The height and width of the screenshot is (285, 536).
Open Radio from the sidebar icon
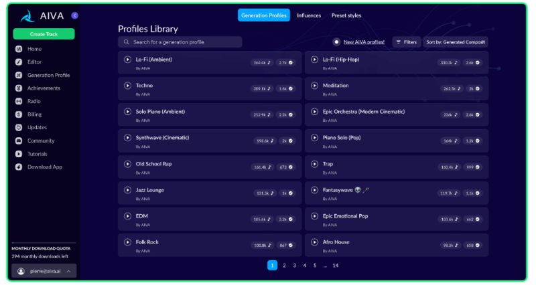click(19, 101)
